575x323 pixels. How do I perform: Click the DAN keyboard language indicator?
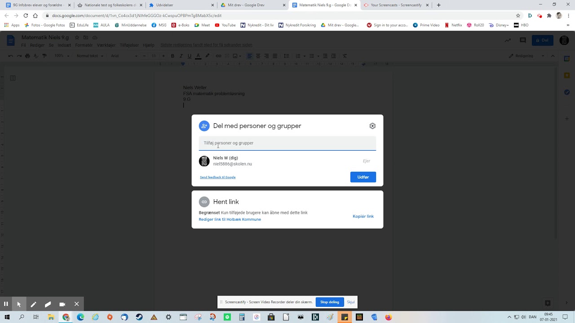tap(532, 317)
